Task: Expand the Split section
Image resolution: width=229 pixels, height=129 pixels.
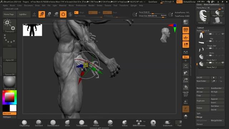Action: click(x=199, y=114)
